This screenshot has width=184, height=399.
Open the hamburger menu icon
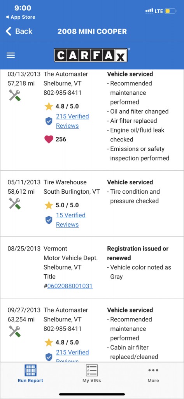(11, 55)
